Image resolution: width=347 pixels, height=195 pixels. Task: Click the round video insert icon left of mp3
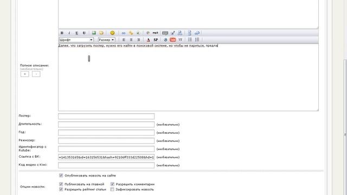[148, 33]
